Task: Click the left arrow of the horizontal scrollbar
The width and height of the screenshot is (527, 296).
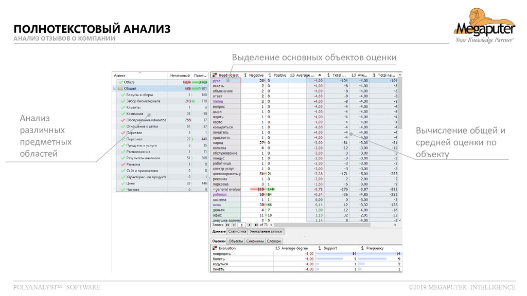Action: pos(271,225)
